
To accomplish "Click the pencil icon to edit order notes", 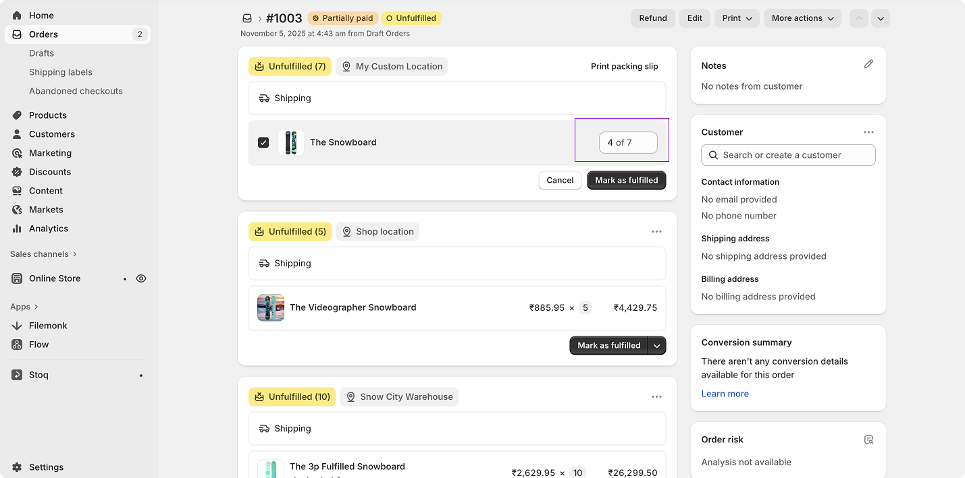I will pos(868,64).
